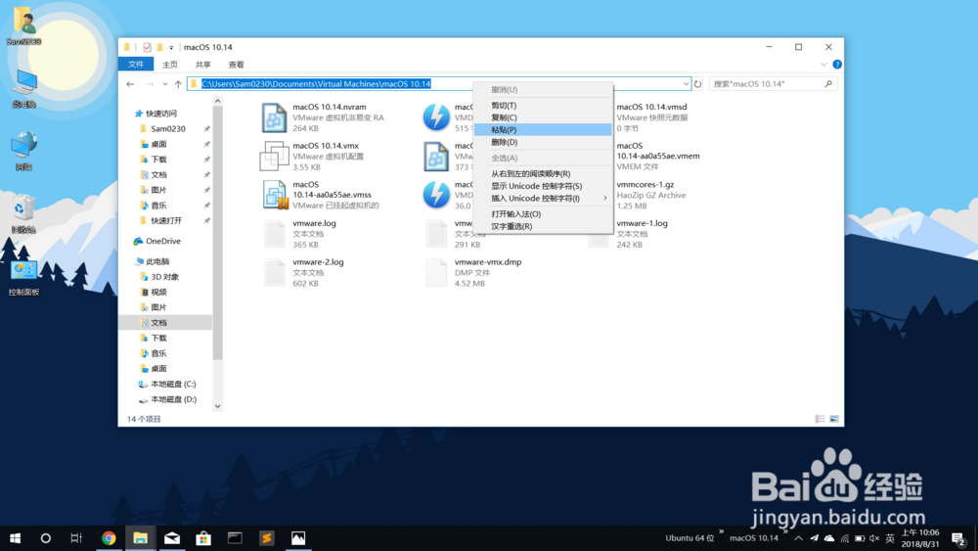Expand the ribbon with the chevron
This screenshot has width=978, height=551.
coord(823,65)
